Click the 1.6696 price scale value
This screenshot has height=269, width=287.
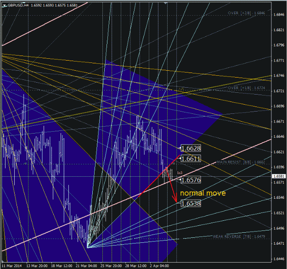[x=279, y=106]
